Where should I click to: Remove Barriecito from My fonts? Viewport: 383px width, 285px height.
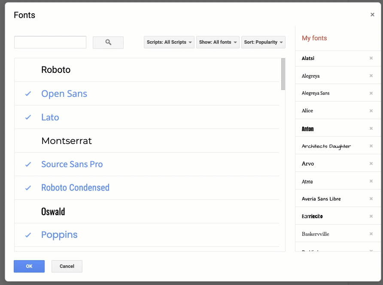[x=371, y=216]
